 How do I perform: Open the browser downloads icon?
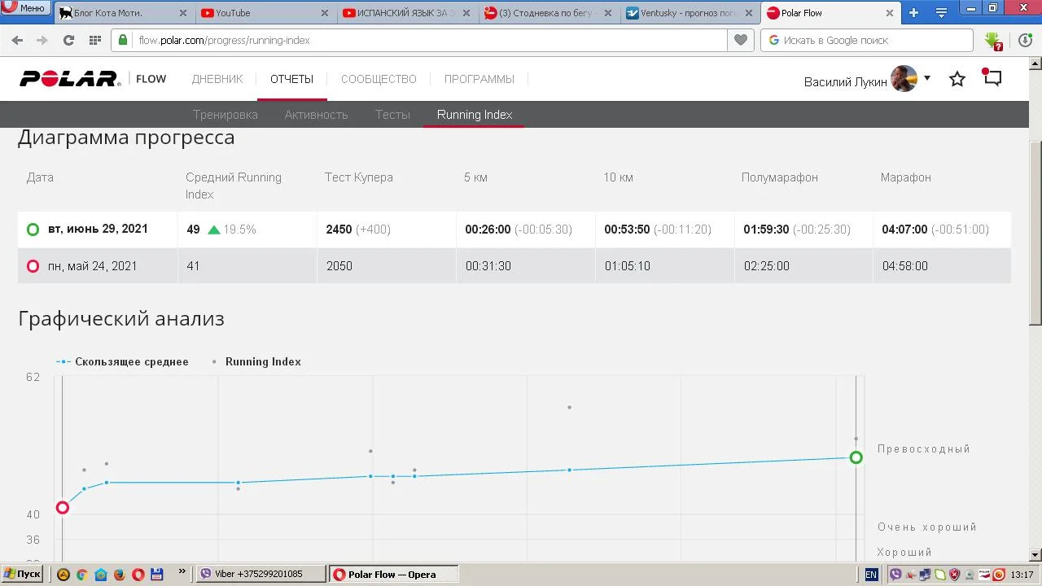[x=1025, y=40]
